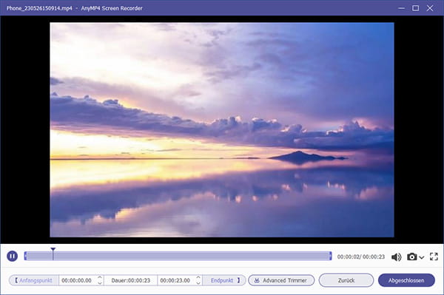
Task: Enter fullscreen preview mode
Action: click(434, 257)
